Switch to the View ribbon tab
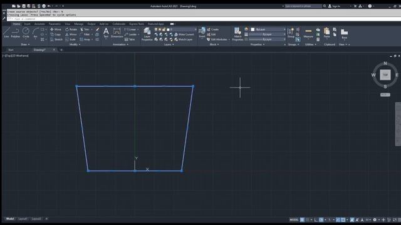401x225 pixels. pyautogui.click(x=67, y=24)
